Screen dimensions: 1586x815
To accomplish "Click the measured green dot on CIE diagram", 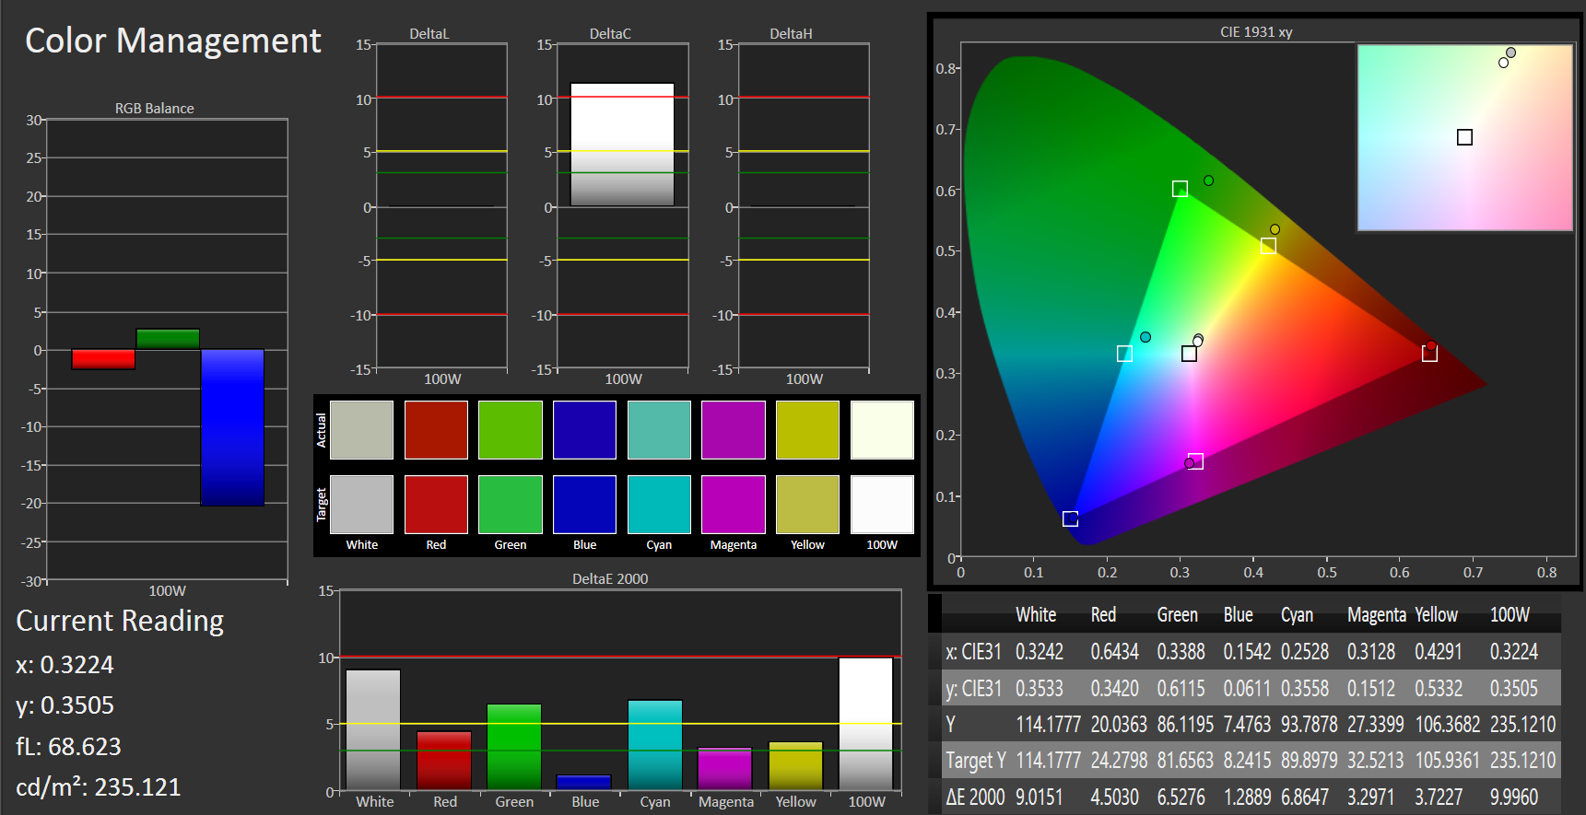I will point(1208,180).
